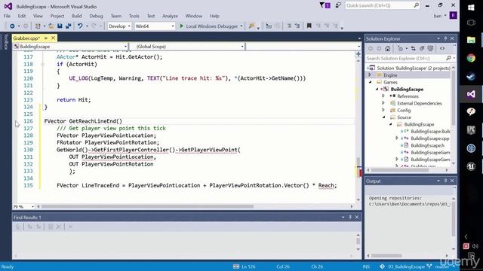483x271 pixels.
Task: Click the Output panel horizontal scrollbar thumb
Action: coord(386,256)
